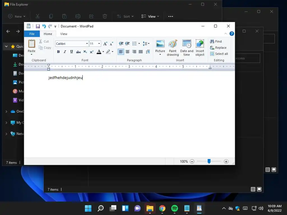Screen dimensions: 287x215
Task: Go back in File Explorer
Action: pos(8,31)
